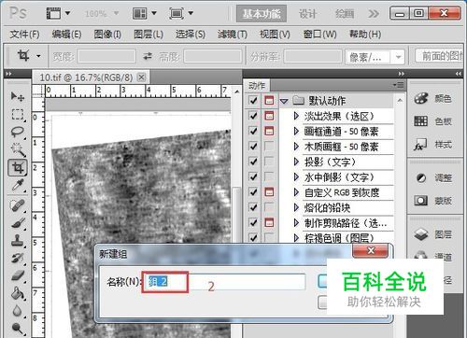Open the 图层 layers panel
Image resolution: width=467 pixels, height=338 pixels.
point(433,234)
